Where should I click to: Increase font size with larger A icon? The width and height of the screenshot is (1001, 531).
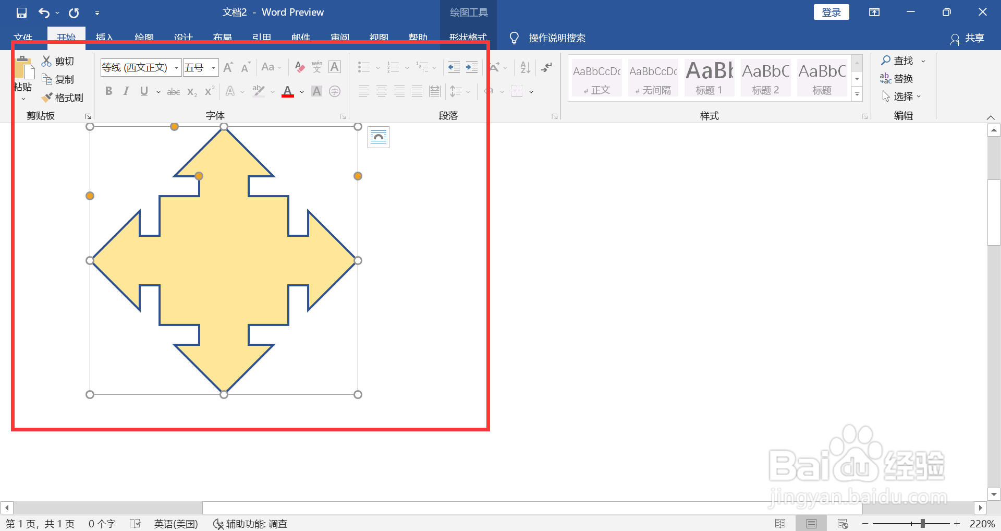click(228, 67)
